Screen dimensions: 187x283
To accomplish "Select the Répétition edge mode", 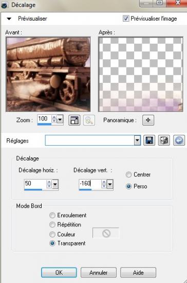I will coord(52,225).
